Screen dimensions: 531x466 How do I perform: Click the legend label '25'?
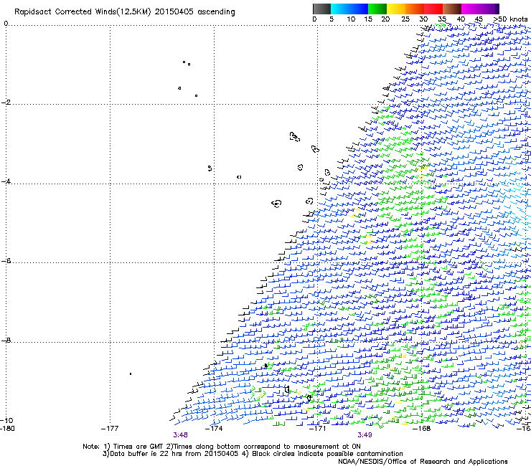coord(405,19)
